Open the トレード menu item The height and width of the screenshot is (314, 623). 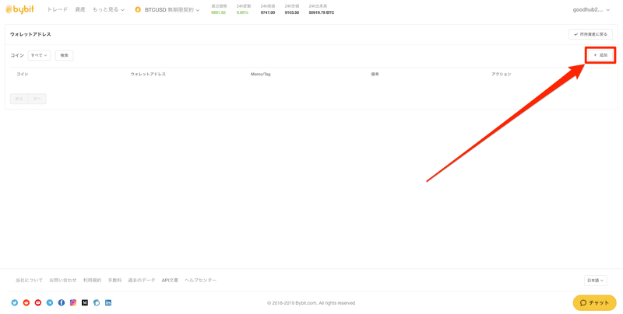tap(57, 9)
